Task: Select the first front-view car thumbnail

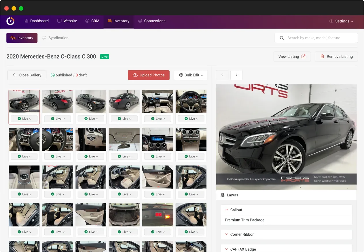Action: pyautogui.click(x=24, y=101)
